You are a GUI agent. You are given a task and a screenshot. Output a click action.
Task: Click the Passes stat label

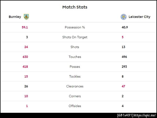pyautogui.click(x=75, y=67)
